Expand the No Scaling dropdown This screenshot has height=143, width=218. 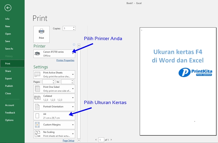pos(54,134)
